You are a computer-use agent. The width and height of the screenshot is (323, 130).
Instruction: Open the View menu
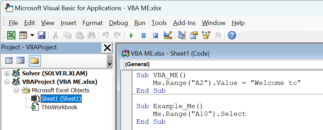[x=48, y=23]
